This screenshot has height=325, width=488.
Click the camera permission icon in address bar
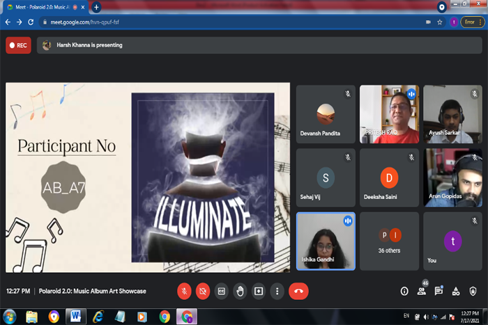pos(428,22)
